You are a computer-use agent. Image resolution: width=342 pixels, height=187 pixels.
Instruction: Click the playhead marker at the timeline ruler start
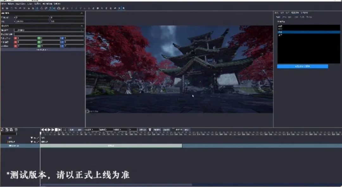(40, 133)
